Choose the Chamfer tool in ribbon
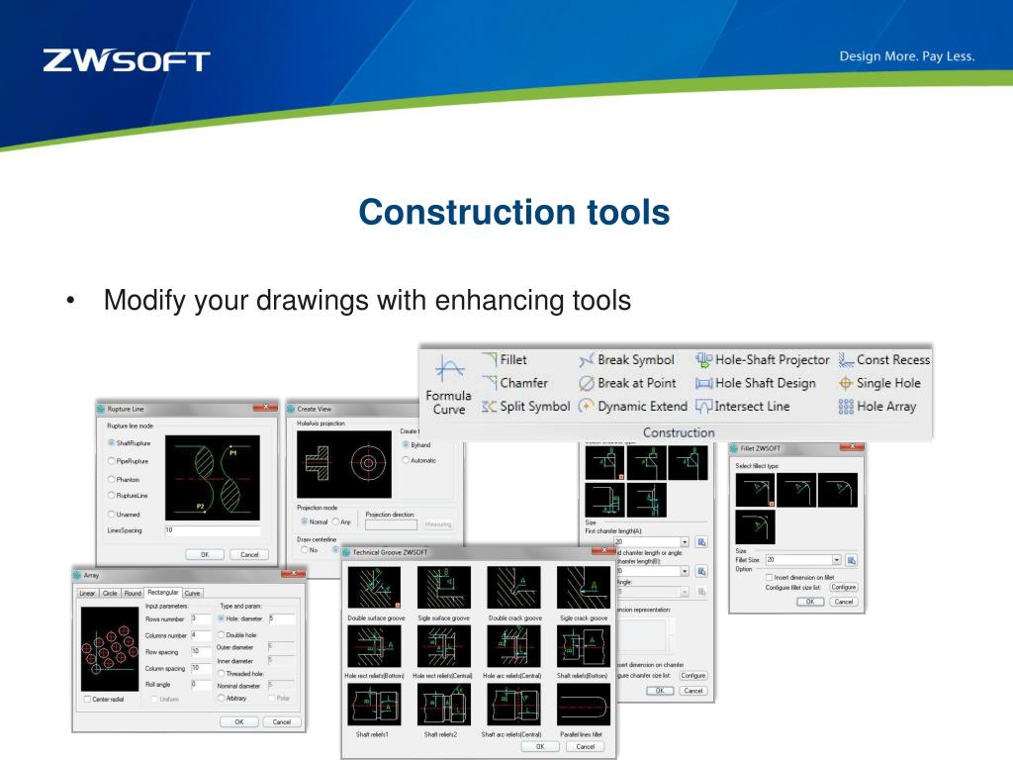 [514, 383]
